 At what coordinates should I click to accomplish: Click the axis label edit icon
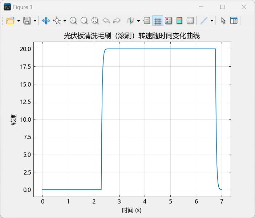tap(147, 21)
